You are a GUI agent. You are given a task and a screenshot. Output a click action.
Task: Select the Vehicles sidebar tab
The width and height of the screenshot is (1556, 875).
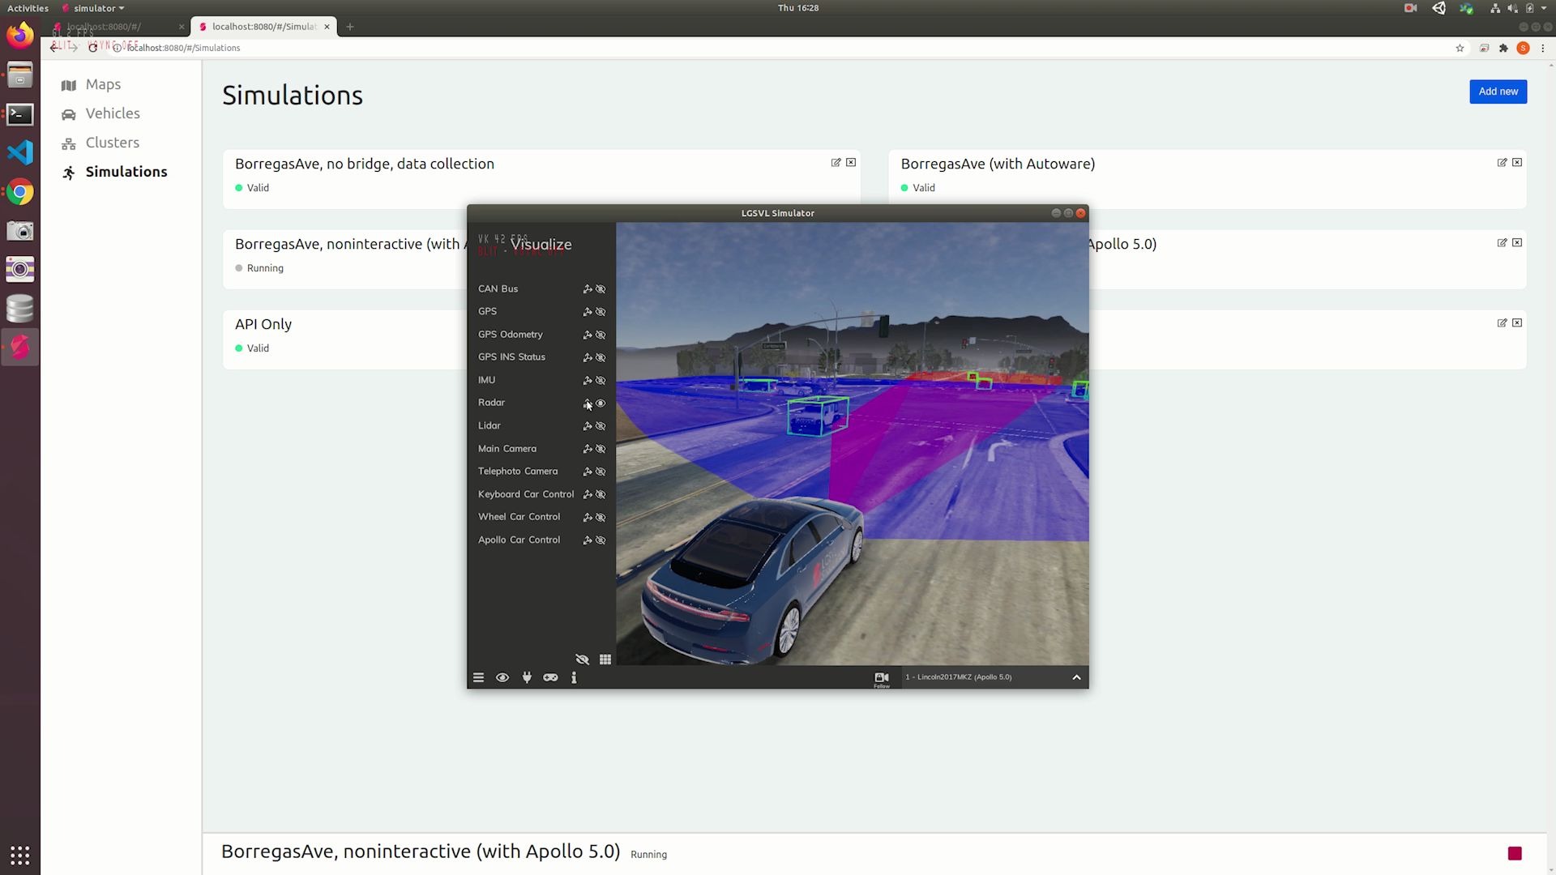(x=113, y=113)
